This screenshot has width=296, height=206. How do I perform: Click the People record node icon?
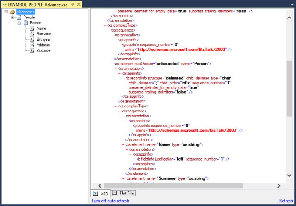[x=19, y=17]
